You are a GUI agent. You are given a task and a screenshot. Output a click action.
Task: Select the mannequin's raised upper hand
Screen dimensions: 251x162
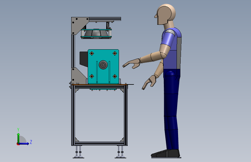[x=132, y=63]
